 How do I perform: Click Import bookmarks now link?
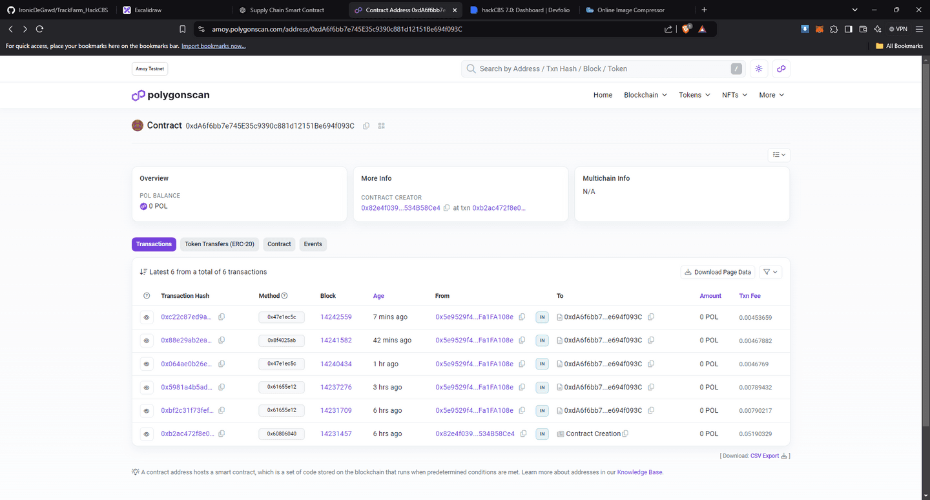click(x=213, y=47)
